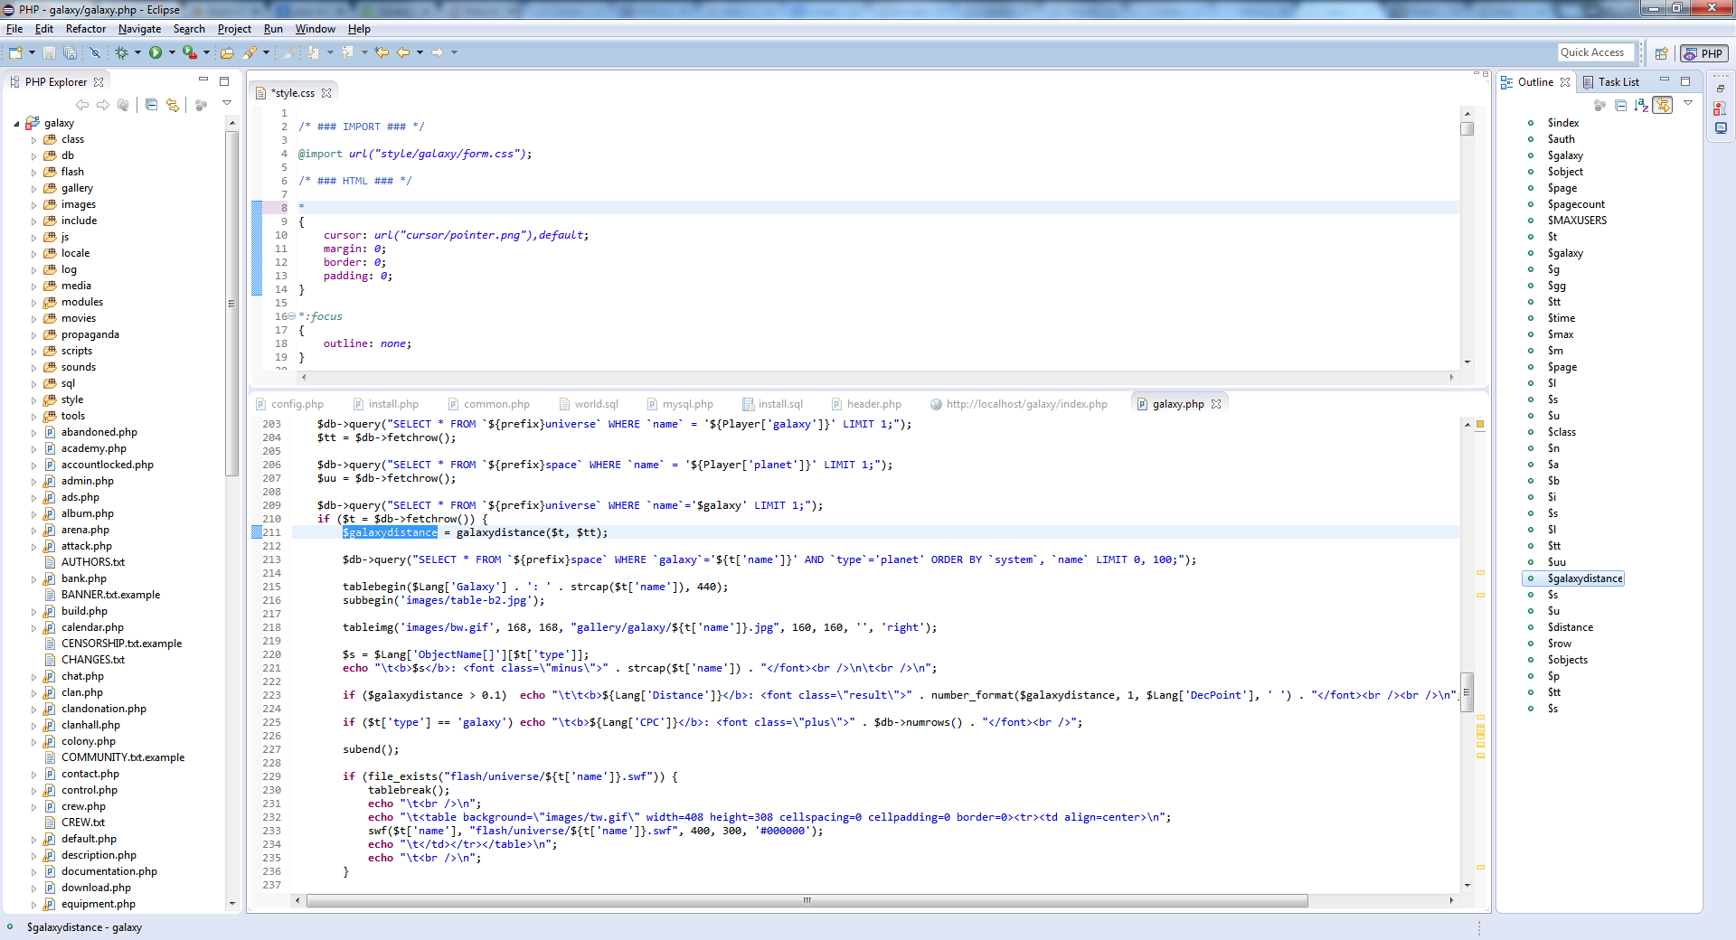Toggle Link with Editor in PHP Explorer

pos(172,105)
